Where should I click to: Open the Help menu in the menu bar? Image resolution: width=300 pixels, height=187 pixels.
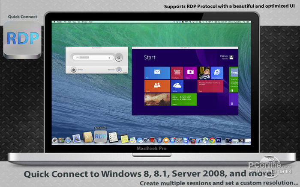point(91,22)
